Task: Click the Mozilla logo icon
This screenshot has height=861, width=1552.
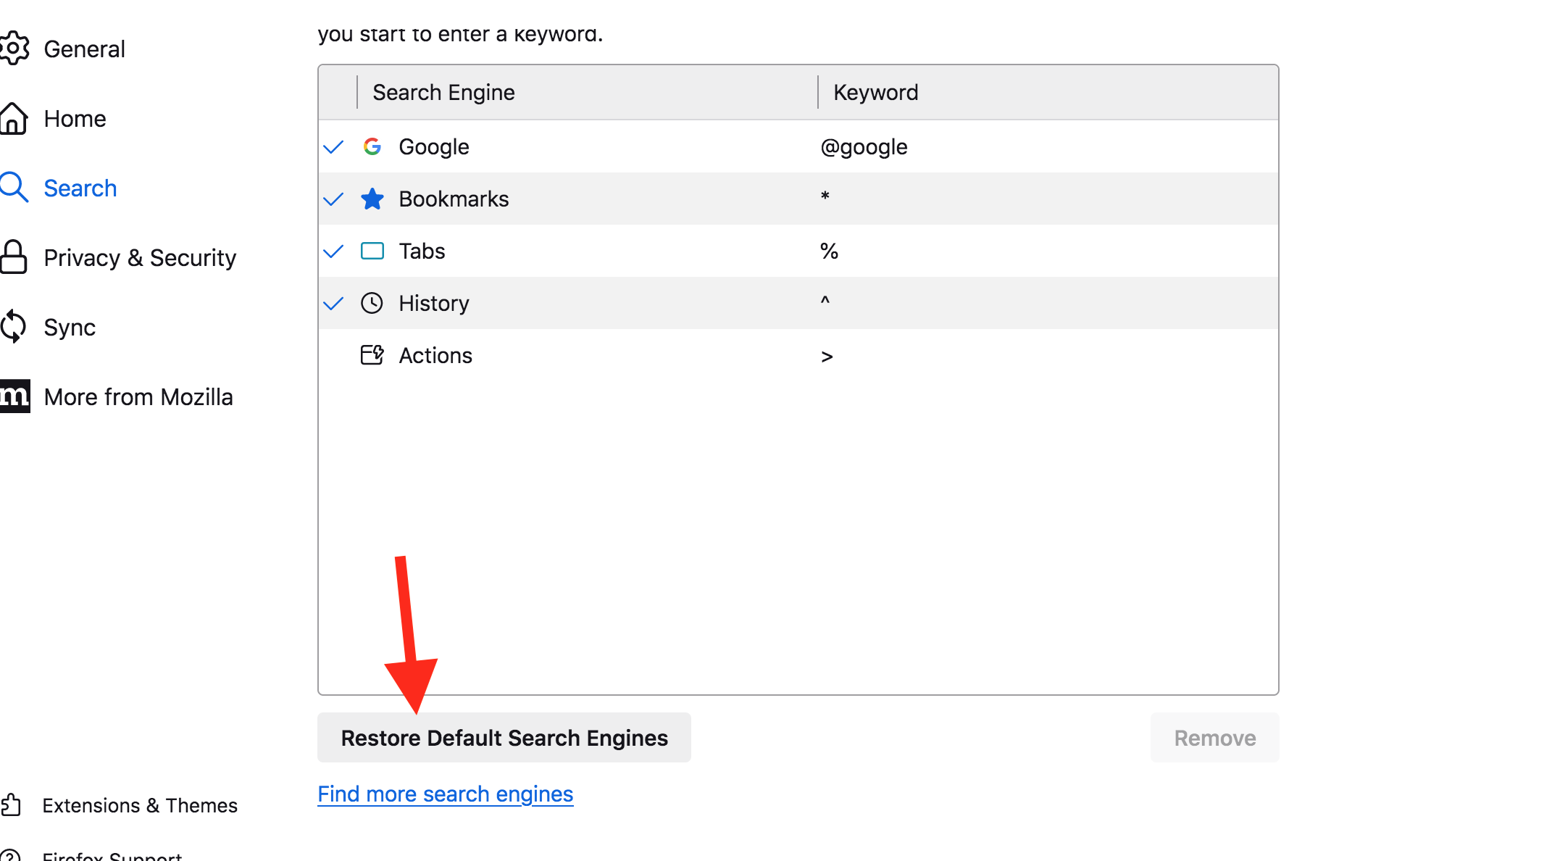Action: tap(14, 396)
